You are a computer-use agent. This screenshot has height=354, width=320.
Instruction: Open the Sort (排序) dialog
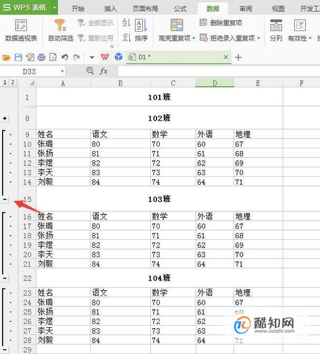pyautogui.click(x=142, y=31)
